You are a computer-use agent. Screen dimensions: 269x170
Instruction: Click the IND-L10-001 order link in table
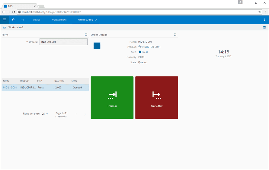pos(10,88)
